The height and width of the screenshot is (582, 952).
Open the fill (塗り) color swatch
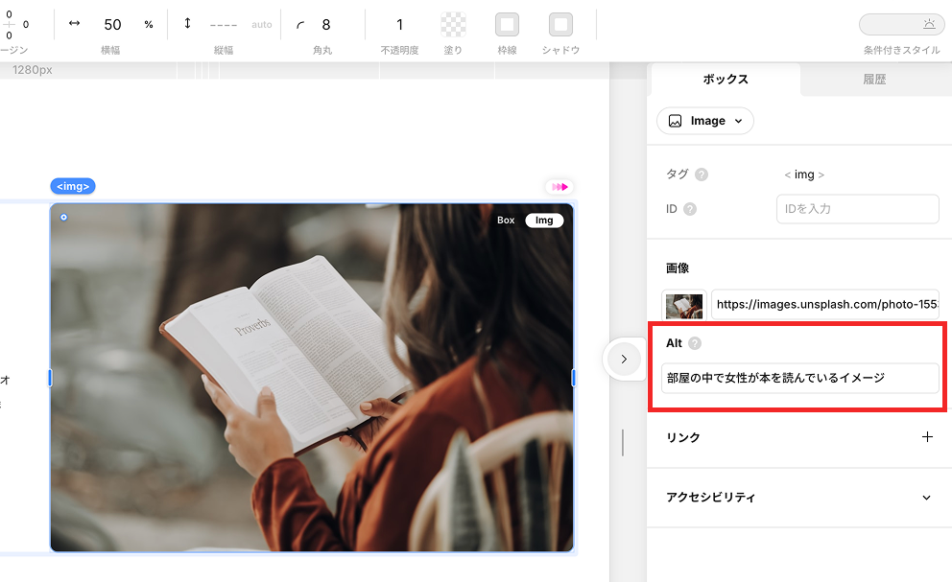(x=453, y=25)
